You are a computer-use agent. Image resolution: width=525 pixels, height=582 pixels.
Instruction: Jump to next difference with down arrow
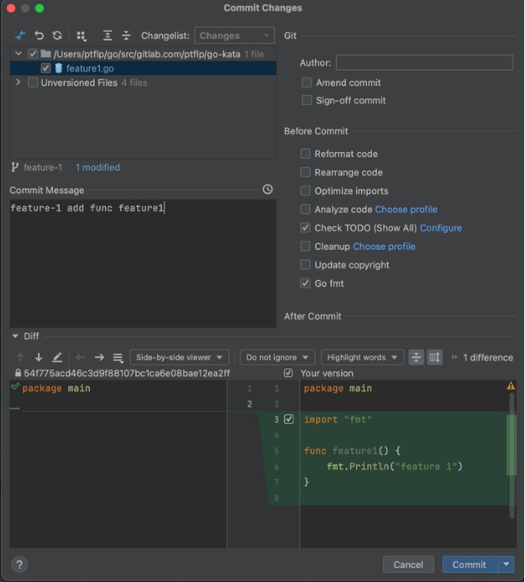39,357
